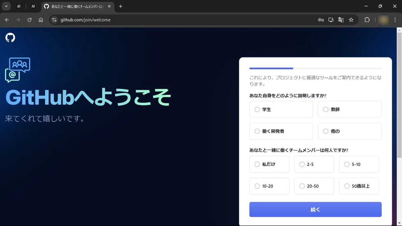Pick the 働く開発者 radio option

point(281,131)
